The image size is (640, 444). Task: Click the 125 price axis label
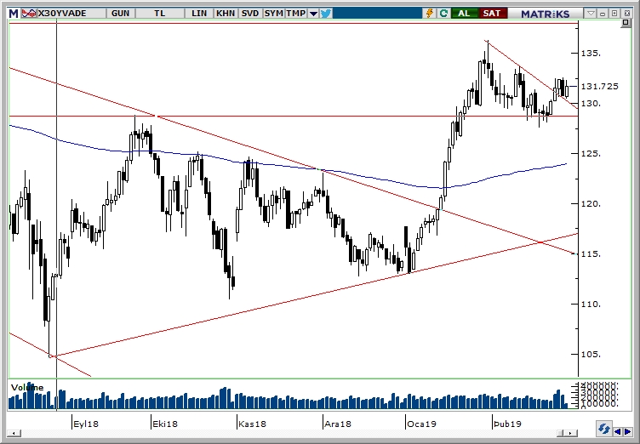click(x=591, y=154)
